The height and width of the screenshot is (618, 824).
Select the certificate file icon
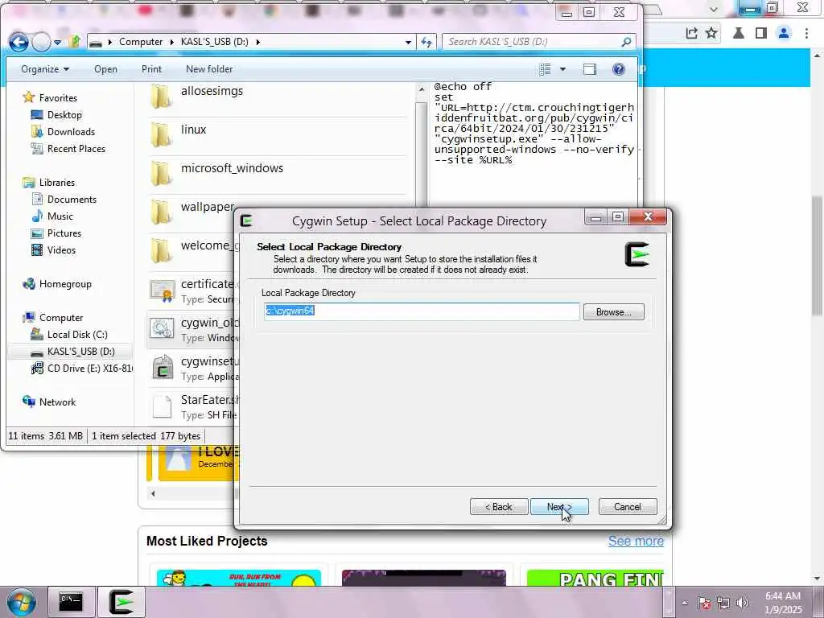point(162,290)
